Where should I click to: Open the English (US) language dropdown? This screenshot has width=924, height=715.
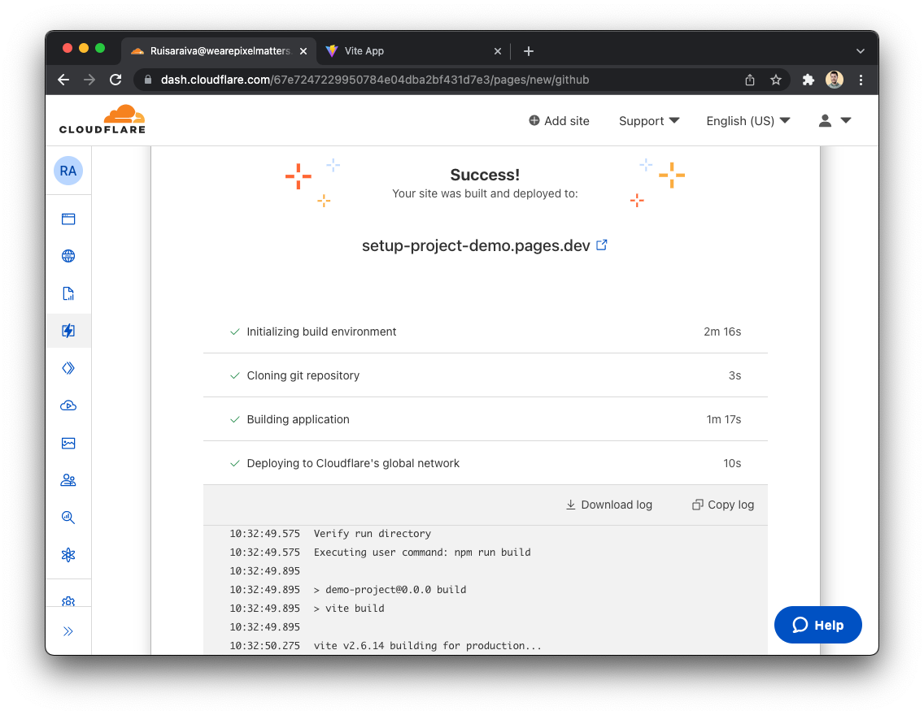point(747,121)
